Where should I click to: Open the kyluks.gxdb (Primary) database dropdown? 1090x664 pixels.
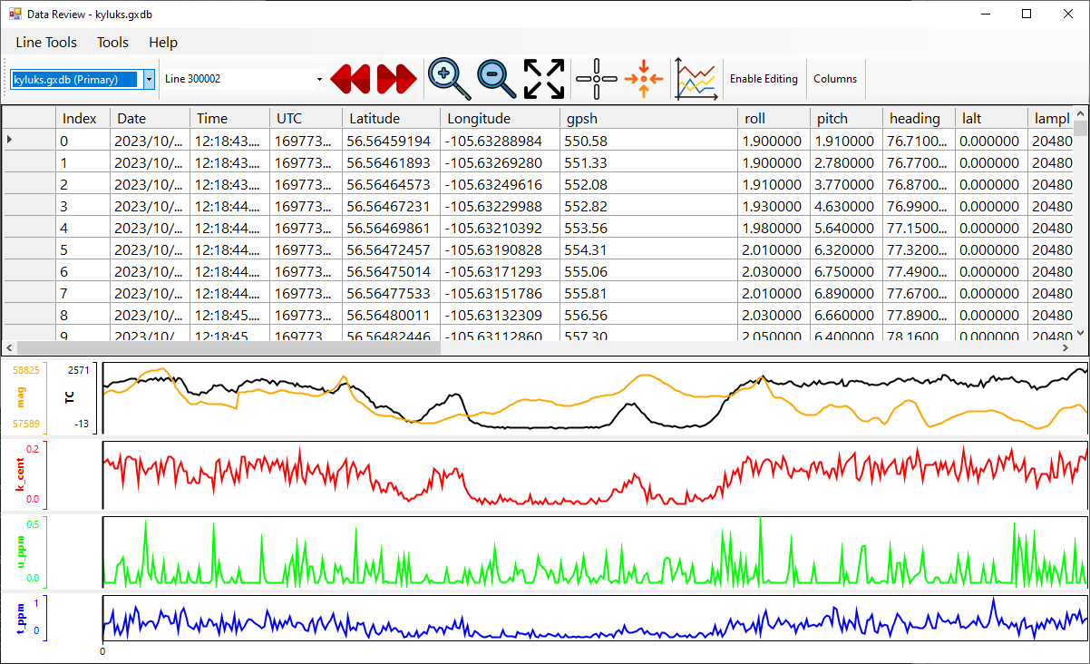(150, 80)
